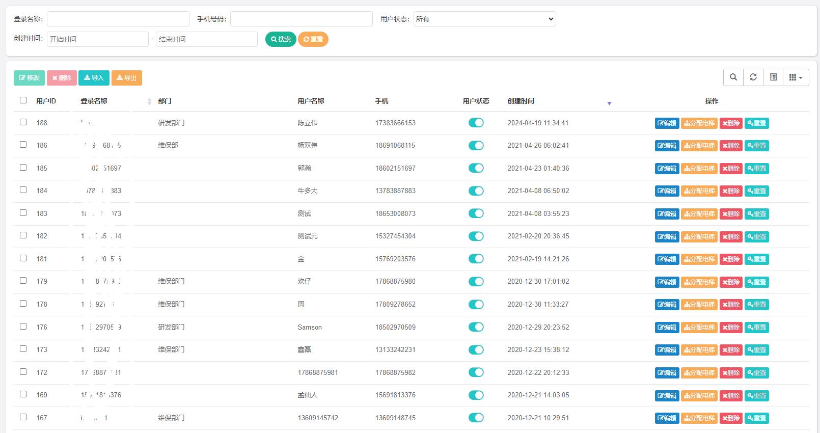This screenshot has height=433, width=820.
Task: Click the green 导入 import button
Action: (x=94, y=78)
